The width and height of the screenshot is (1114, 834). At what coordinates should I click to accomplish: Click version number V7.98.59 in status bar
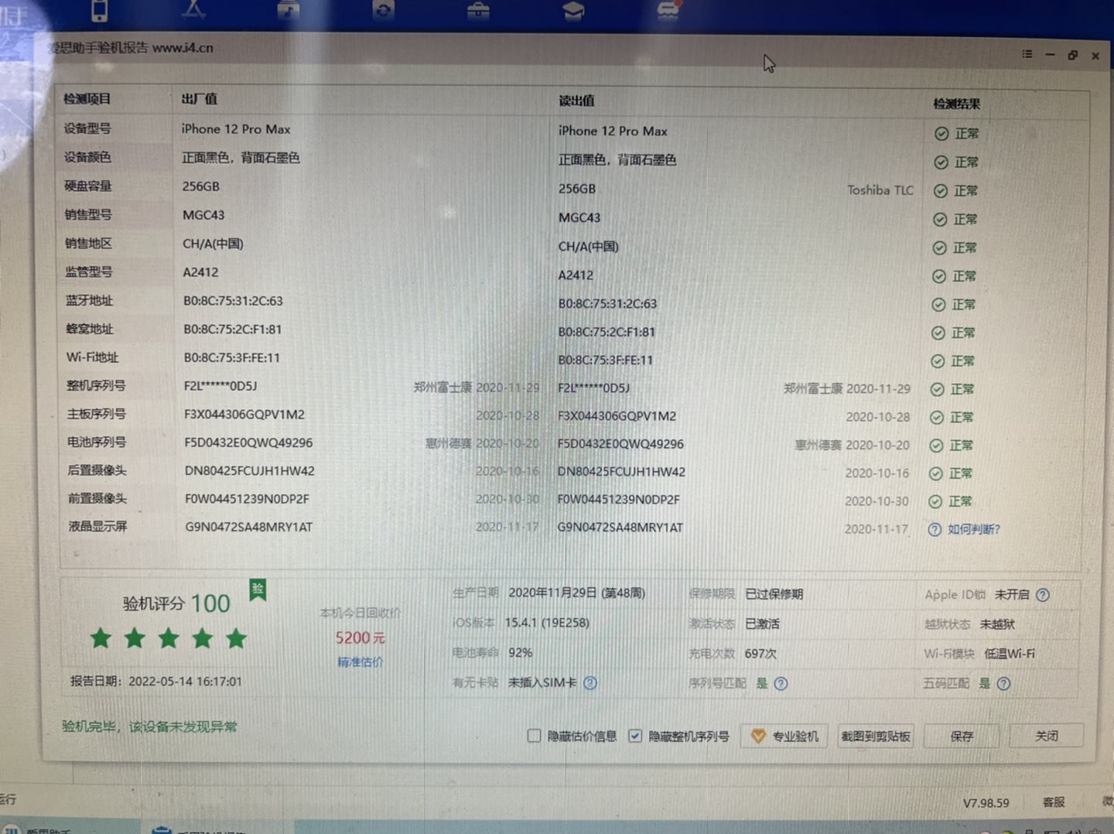pos(986,803)
